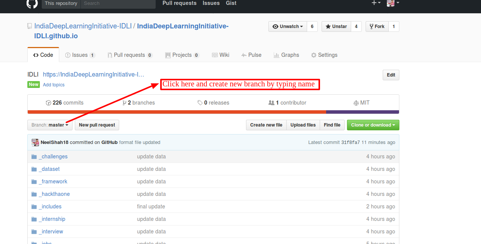Click Find file button

332,125
